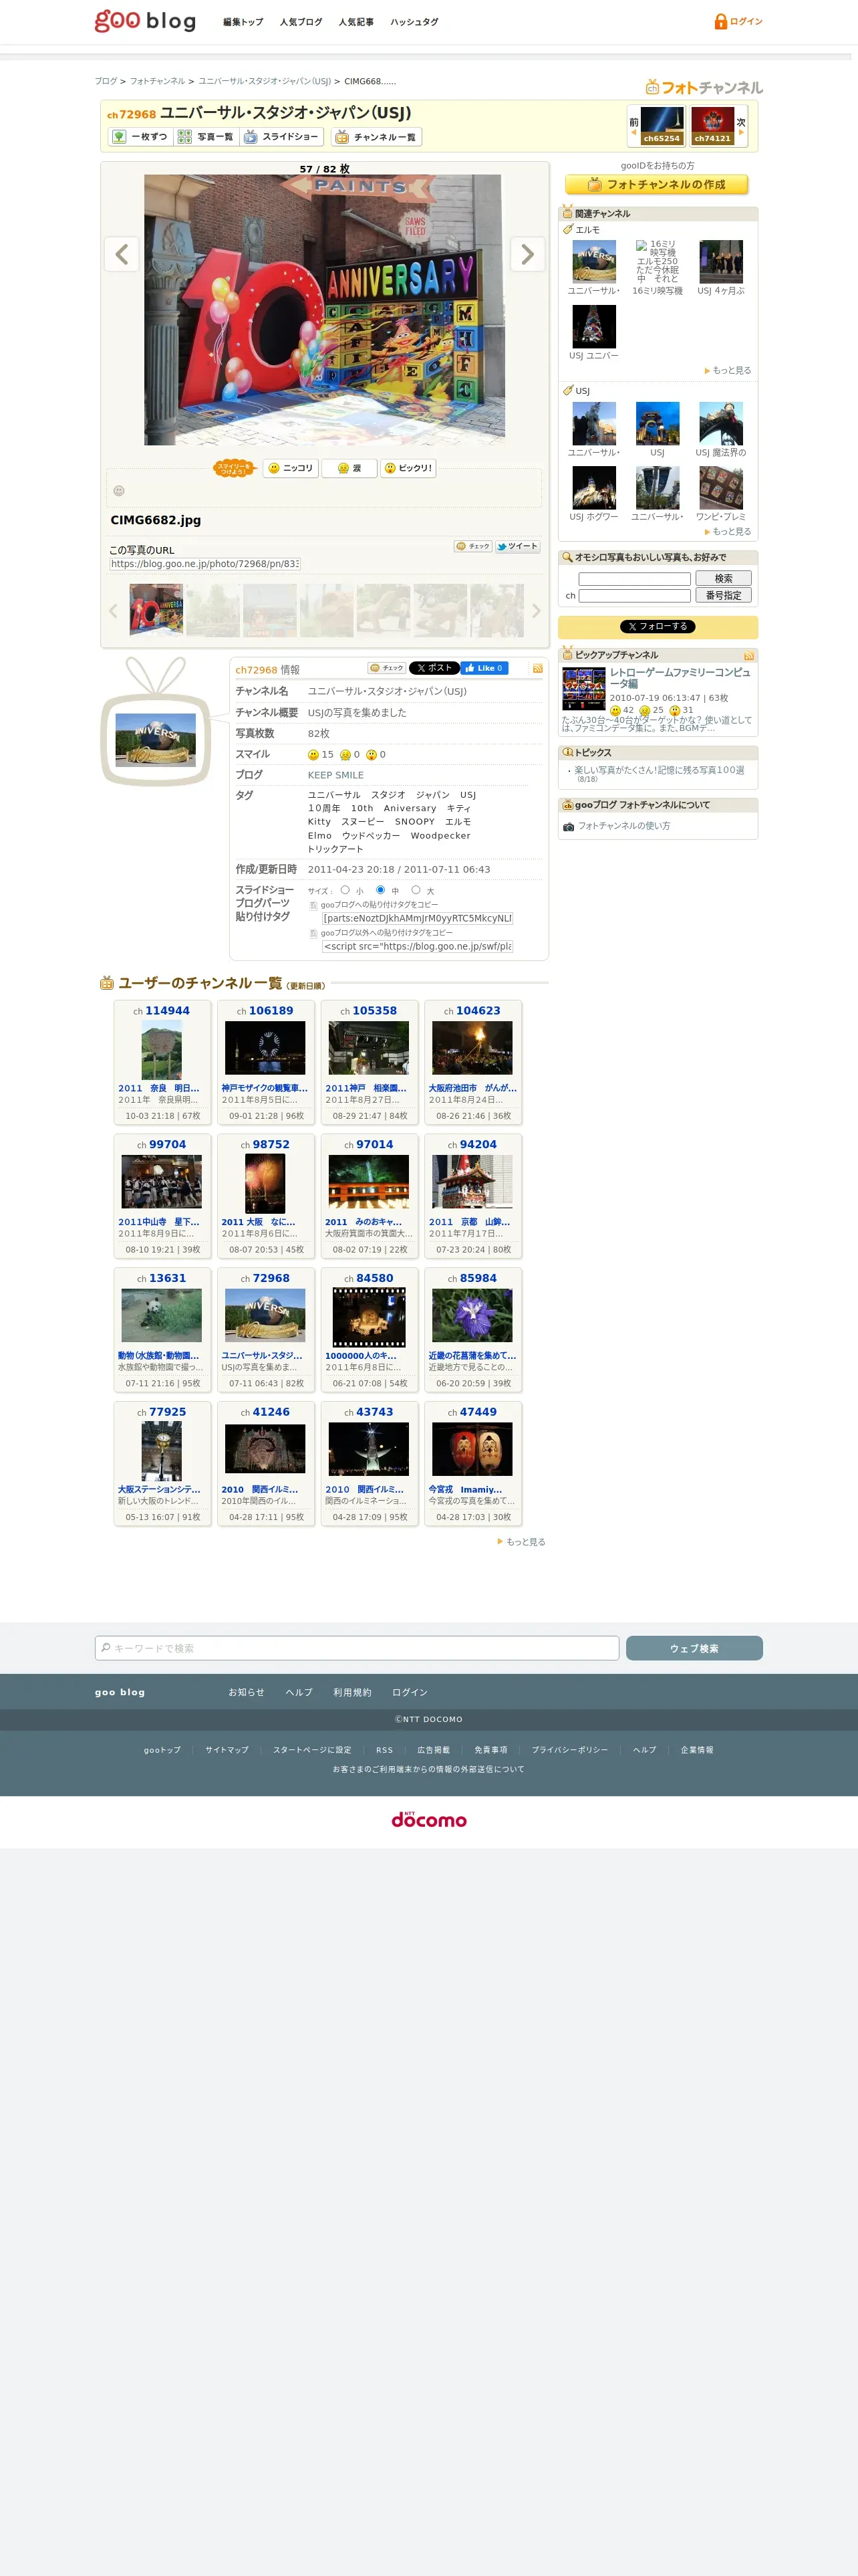
Task: Open 楽しい写真がたくさん topic link
Action: (658, 770)
